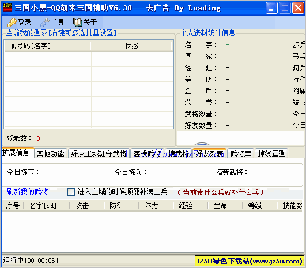Open the 登录 menu
Viewport: 306px width, 268px height.
[20, 22]
